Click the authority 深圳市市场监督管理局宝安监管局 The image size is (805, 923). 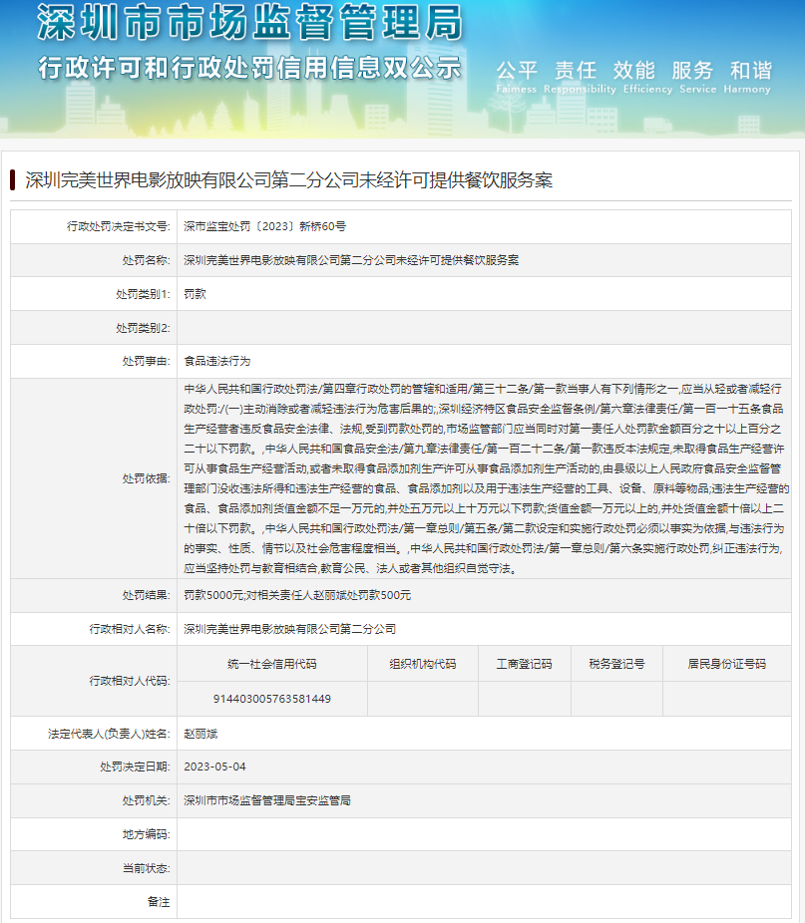(267, 800)
